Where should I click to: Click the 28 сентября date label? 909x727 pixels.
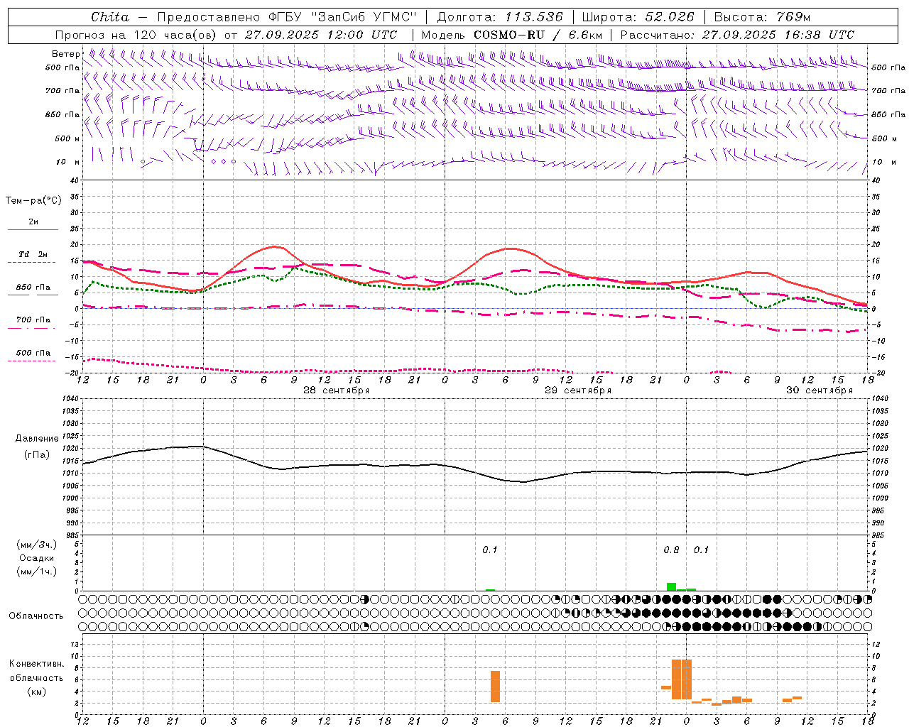coord(337,390)
